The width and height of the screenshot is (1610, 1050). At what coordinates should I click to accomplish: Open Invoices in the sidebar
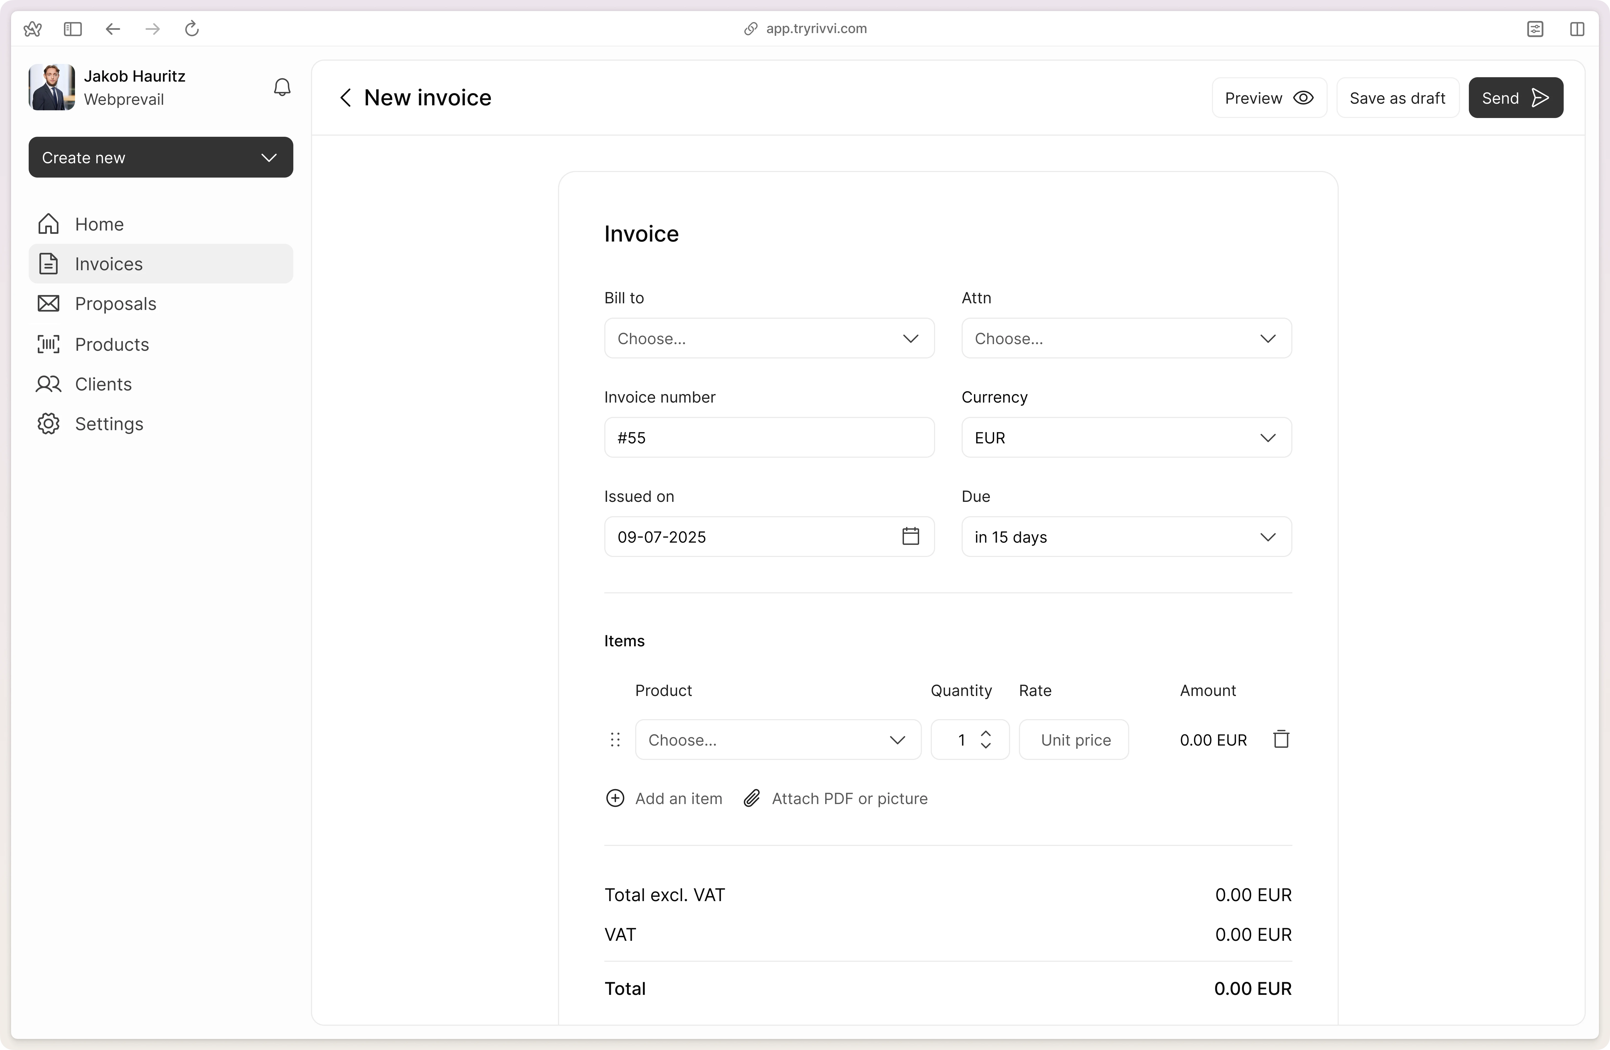(x=161, y=264)
